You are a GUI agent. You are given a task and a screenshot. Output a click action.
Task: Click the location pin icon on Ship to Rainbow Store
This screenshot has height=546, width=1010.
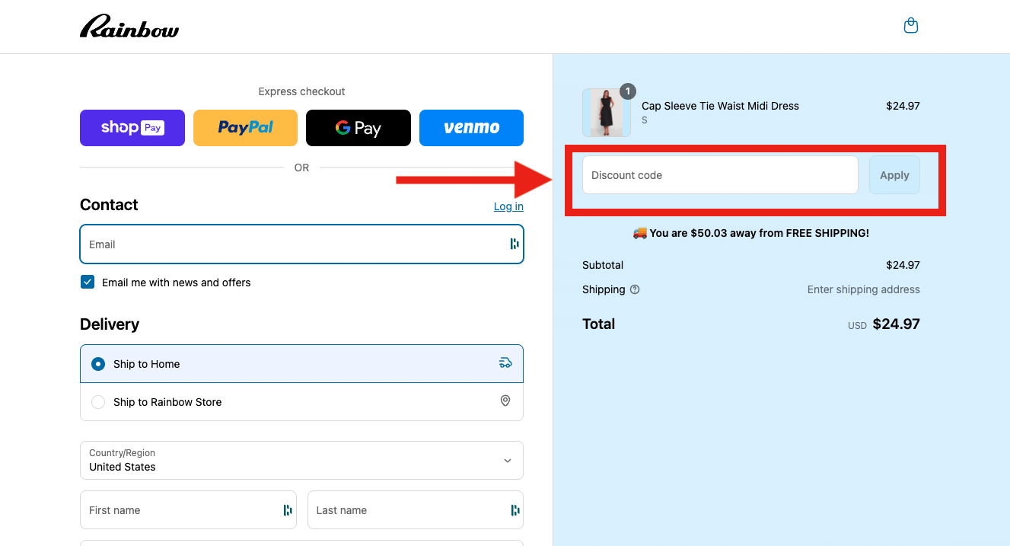coord(505,401)
